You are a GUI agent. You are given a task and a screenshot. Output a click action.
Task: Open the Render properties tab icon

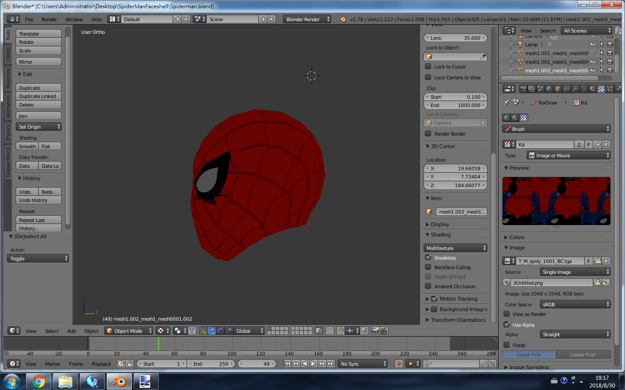(x=523, y=89)
